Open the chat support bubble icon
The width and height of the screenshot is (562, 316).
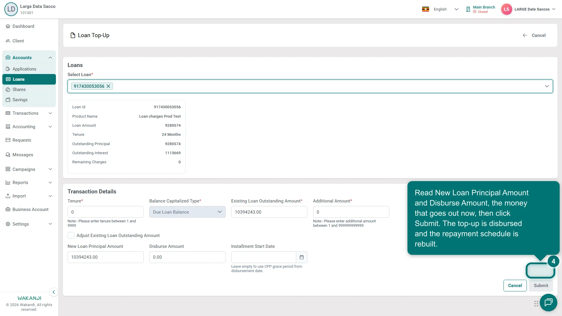click(x=548, y=302)
